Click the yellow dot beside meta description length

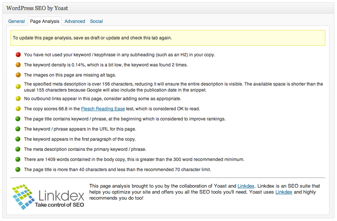click(18, 87)
